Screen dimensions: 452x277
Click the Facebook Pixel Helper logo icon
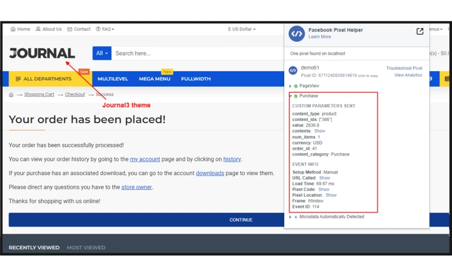click(297, 33)
